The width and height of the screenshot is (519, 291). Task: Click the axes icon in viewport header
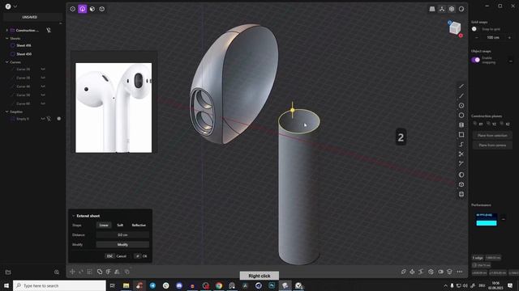pos(442,9)
